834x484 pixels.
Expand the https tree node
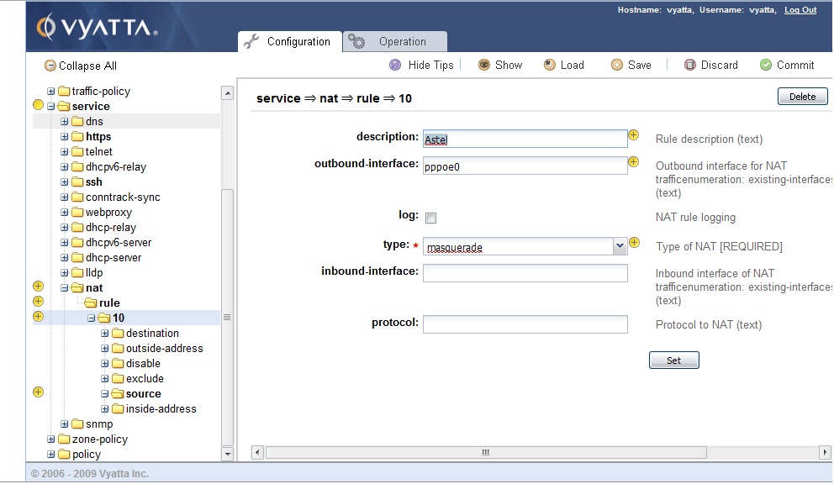(x=65, y=137)
